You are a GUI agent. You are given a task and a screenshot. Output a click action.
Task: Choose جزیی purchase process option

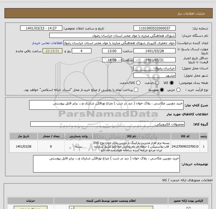point(178,90)
